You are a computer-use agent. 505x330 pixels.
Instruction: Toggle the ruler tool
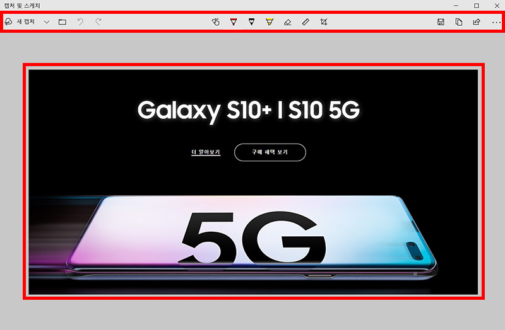click(306, 22)
